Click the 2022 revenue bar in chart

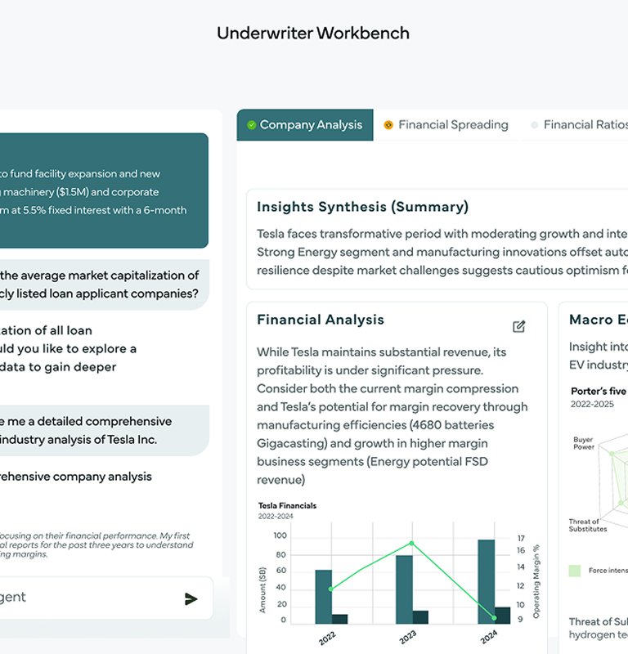click(323, 597)
